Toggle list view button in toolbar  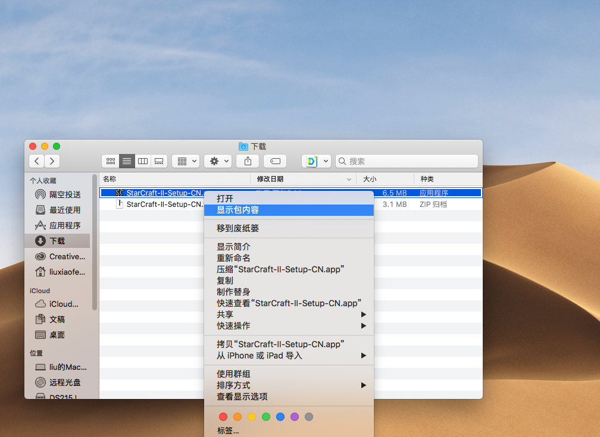(127, 161)
